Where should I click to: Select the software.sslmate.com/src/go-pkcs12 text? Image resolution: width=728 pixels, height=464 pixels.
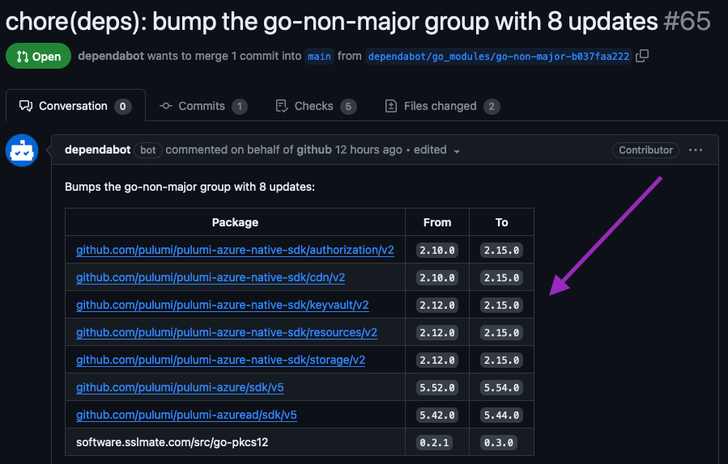click(x=172, y=442)
